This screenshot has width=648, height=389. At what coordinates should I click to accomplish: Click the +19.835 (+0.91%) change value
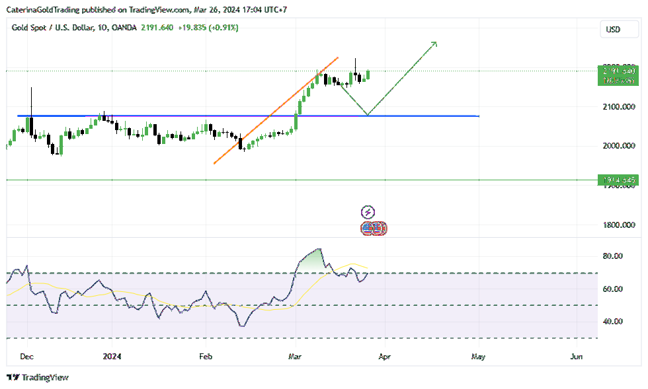[x=208, y=28]
